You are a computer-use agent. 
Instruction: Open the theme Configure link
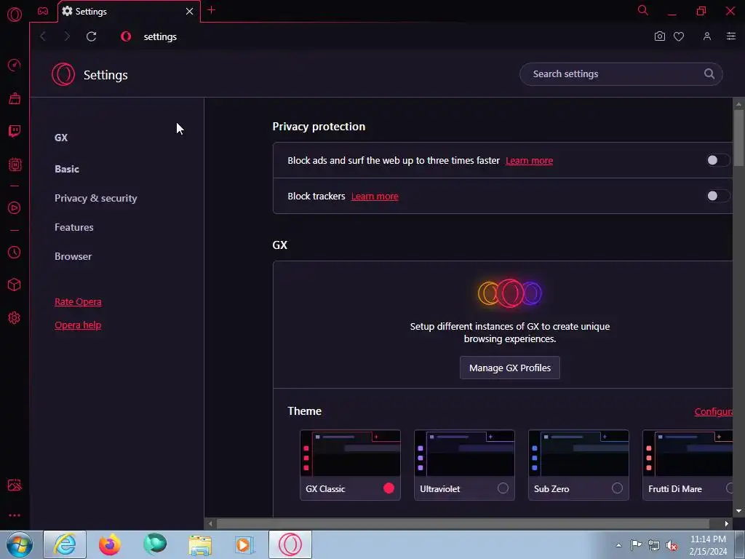713,412
